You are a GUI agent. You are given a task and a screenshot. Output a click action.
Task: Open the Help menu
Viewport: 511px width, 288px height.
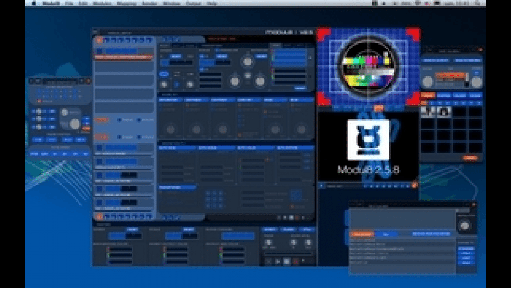tap(212, 4)
